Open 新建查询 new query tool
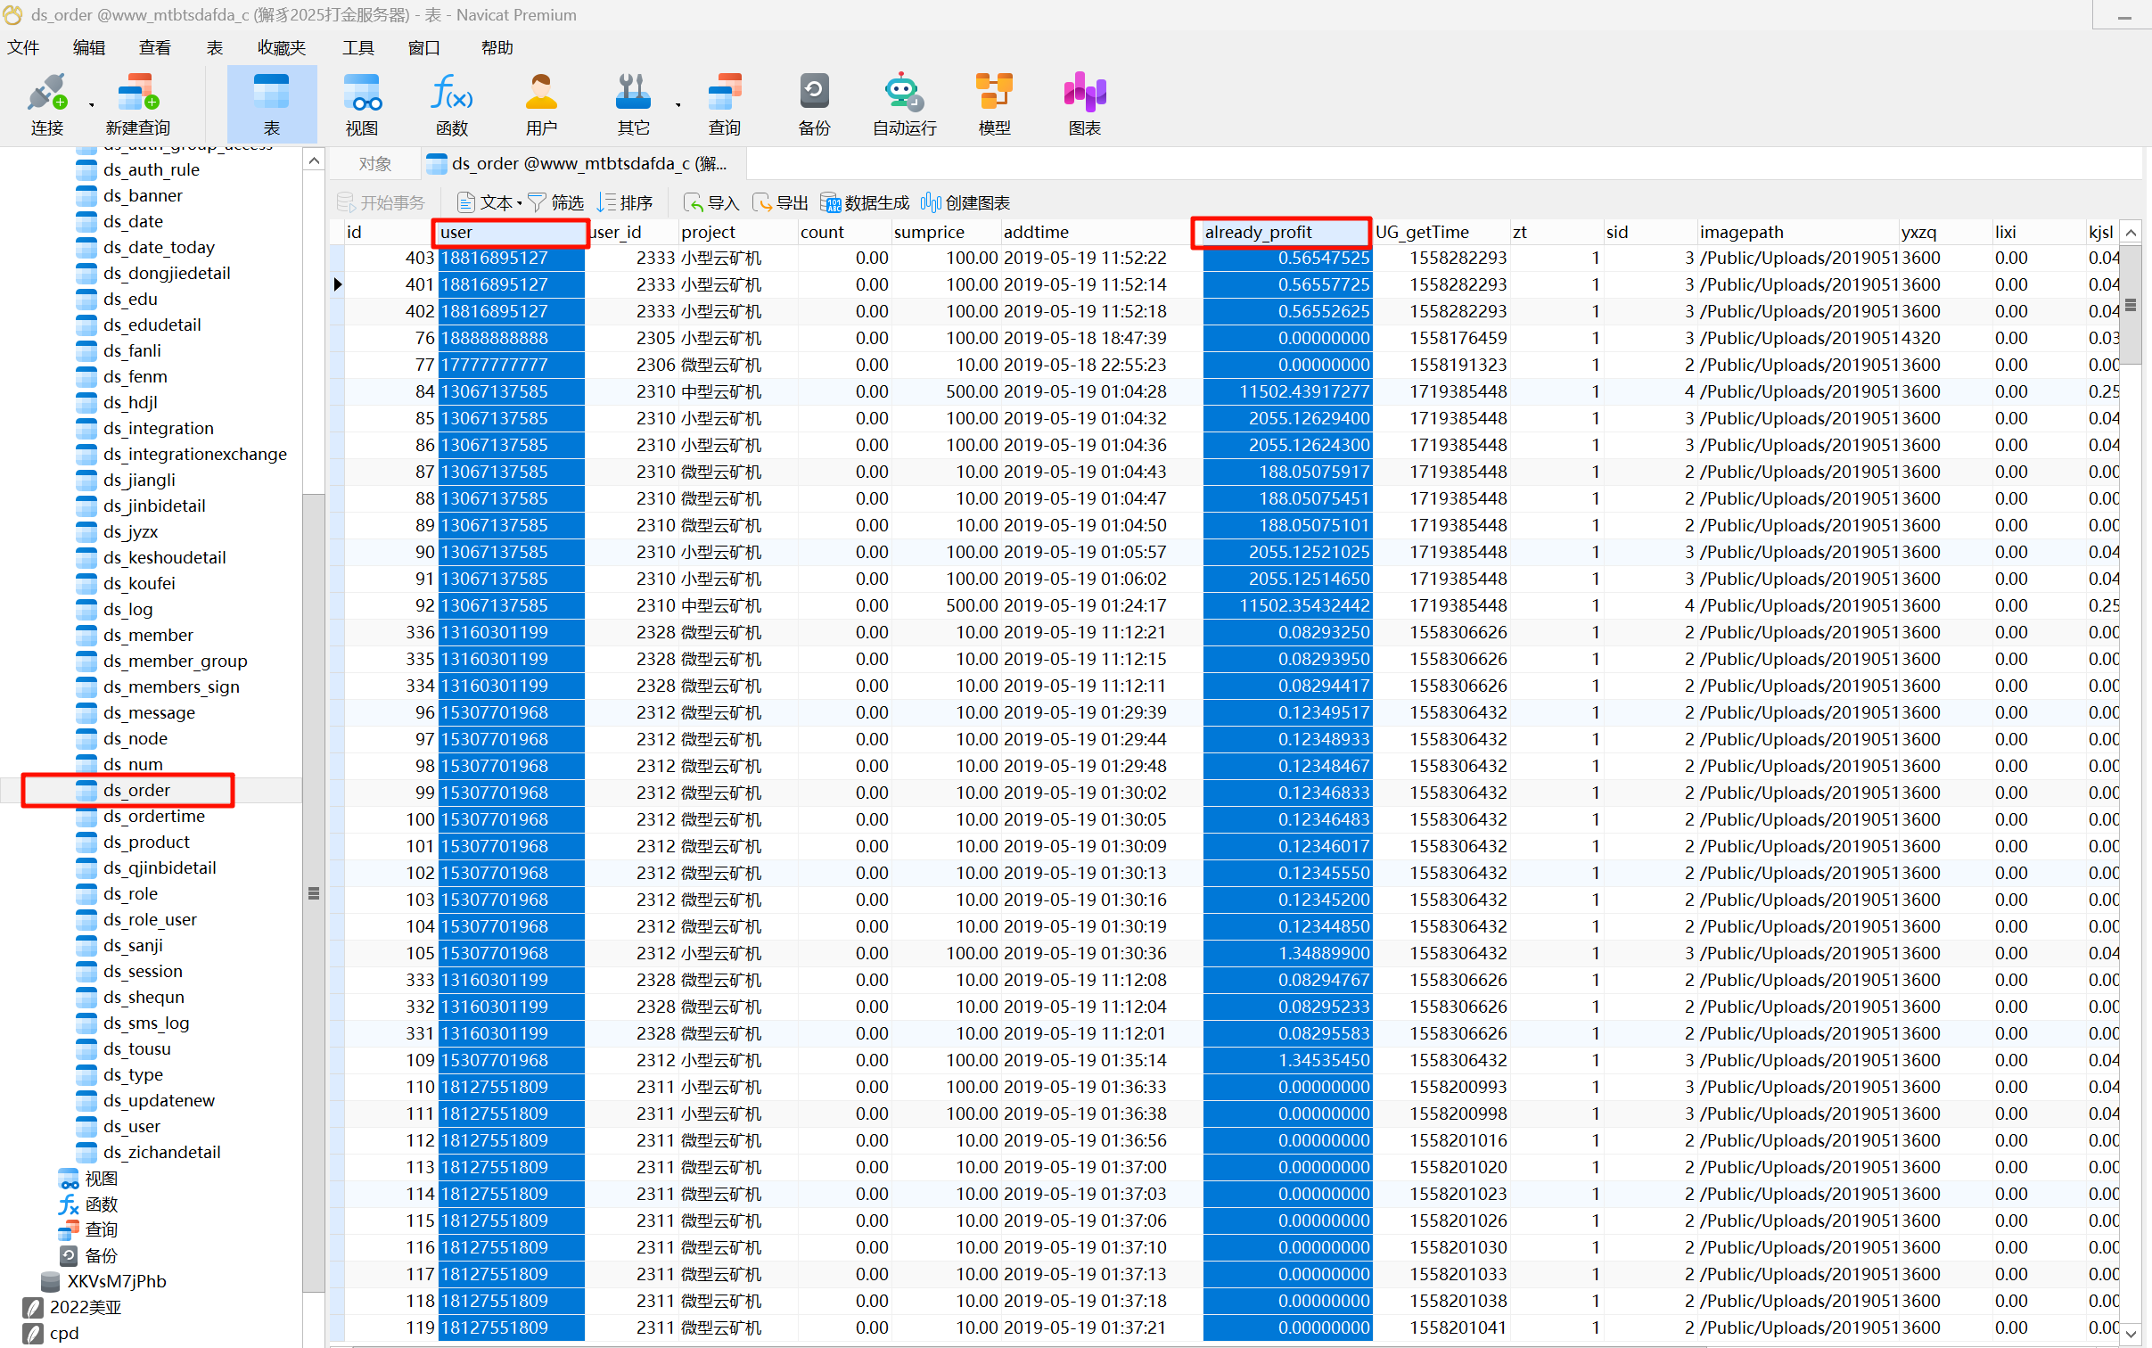The width and height of the screenshot is (2152, 1348). click(x=137, y=94)
